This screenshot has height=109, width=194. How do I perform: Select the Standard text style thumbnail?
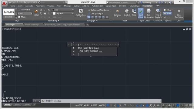(x=8, y=14)
